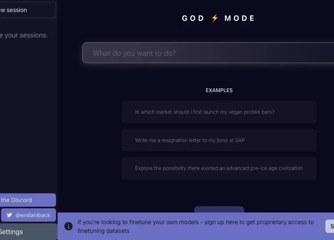This screenshot has width=334, height=240.
Task: Click the info circle icon in the banner
Action: 68,226
